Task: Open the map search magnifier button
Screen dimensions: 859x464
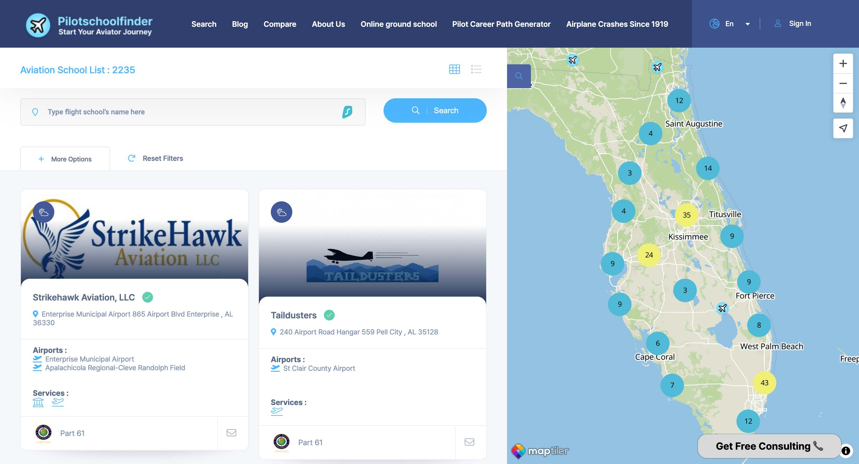Action: point(519,76)
